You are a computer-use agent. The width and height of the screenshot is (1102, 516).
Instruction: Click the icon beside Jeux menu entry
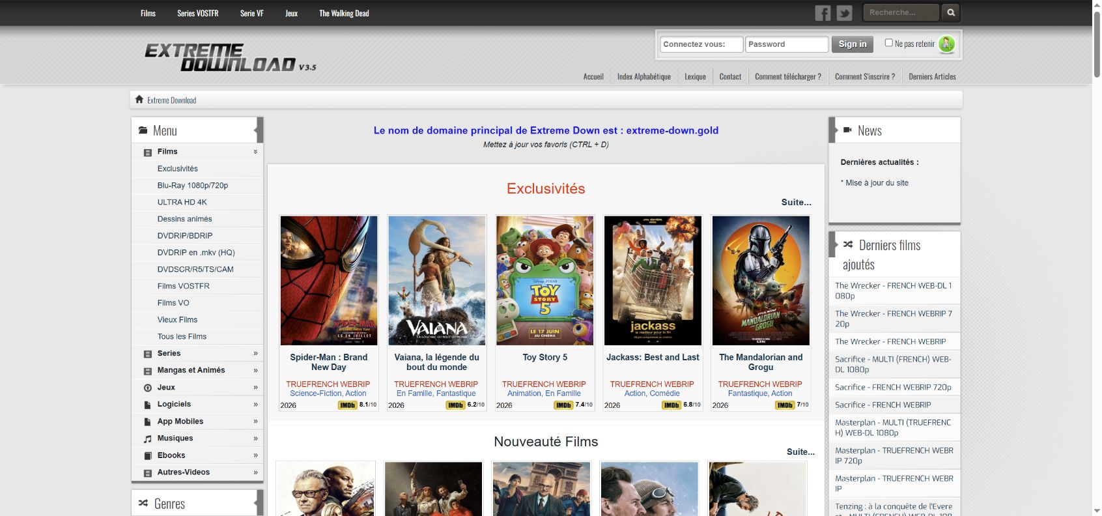(148, 388)
